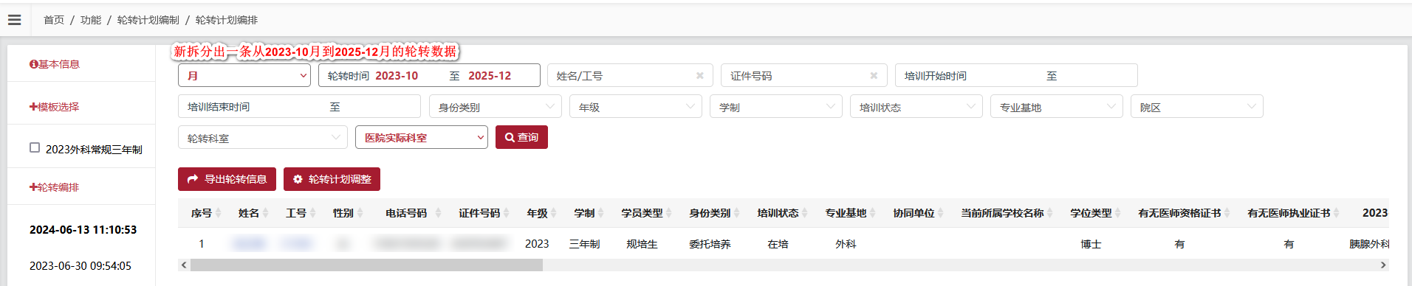Open the 月 period unit dropdown
This screenshot has height=286, width=1412.
coord(244,75)
